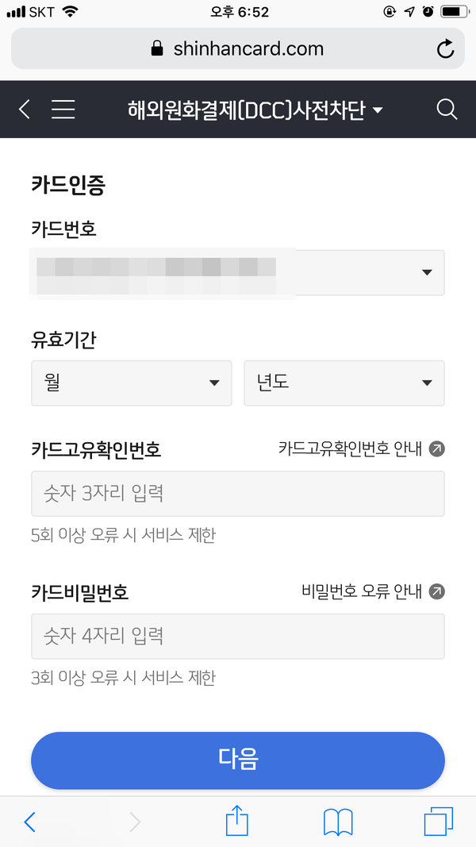Open the 카드고유확인번호 안내 link
The width and height of the screenshot is (476, 847).
(x=350, y=449)
